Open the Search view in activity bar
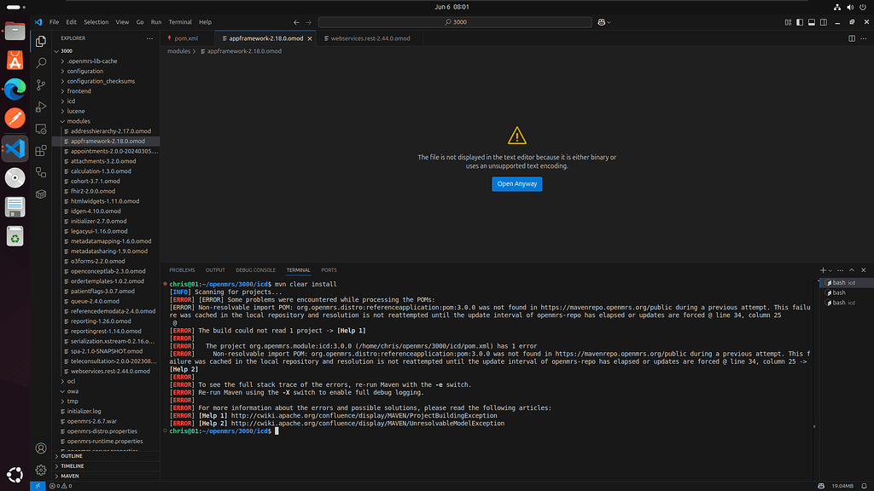 [41, 62]
